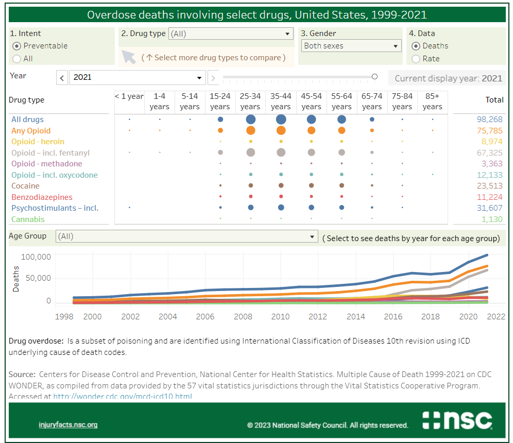Image resolution: width=513 pixels, height=443 pixels.
Task: Expand the Age Group dropdown
Action: pyautogui.click(x=186, y=236)
